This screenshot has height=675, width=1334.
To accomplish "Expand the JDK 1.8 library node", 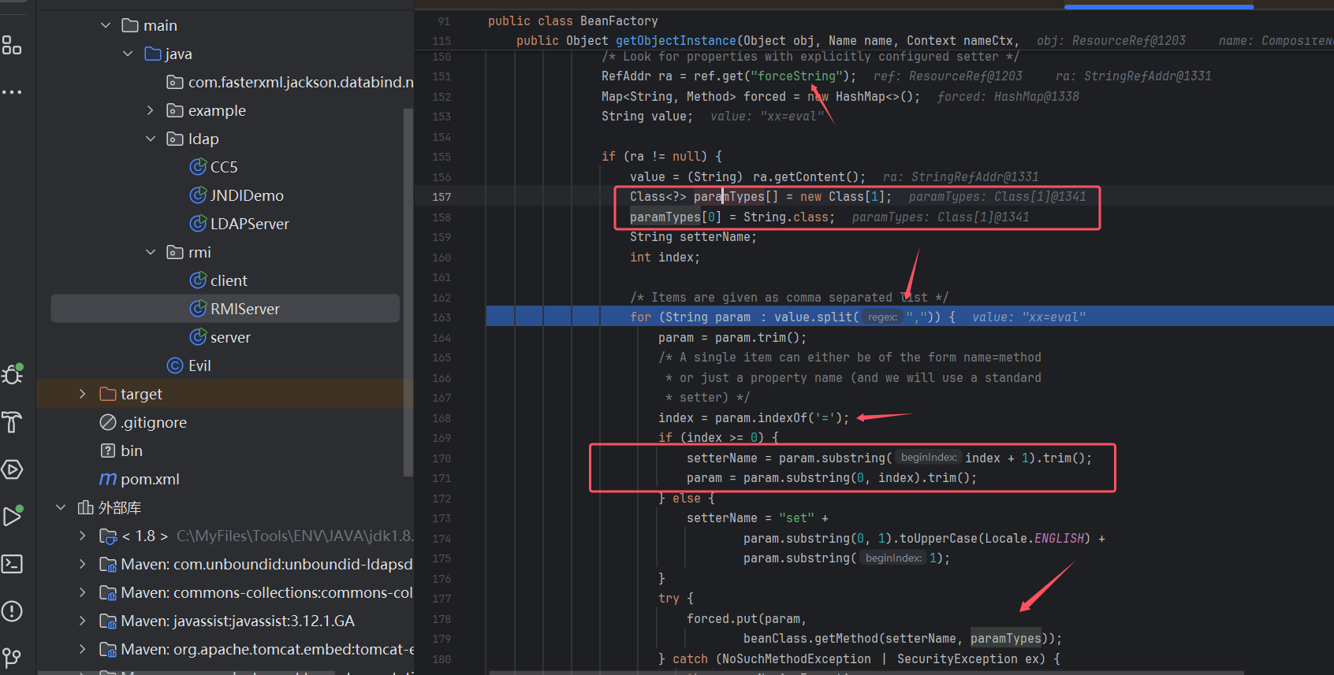I will [x=83, y=536].
